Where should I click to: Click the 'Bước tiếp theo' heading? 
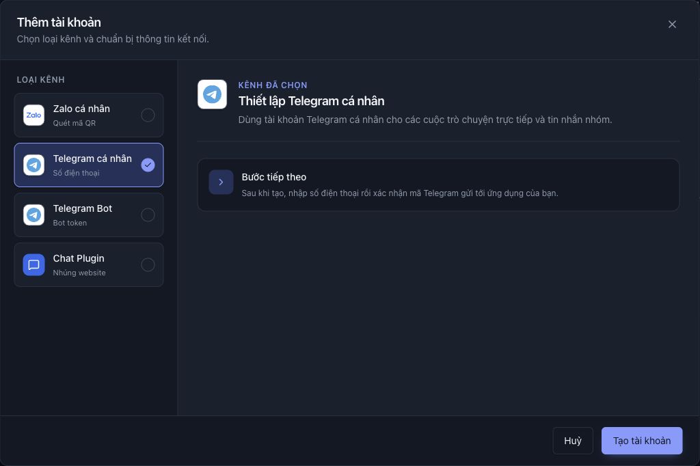(273, 177)
